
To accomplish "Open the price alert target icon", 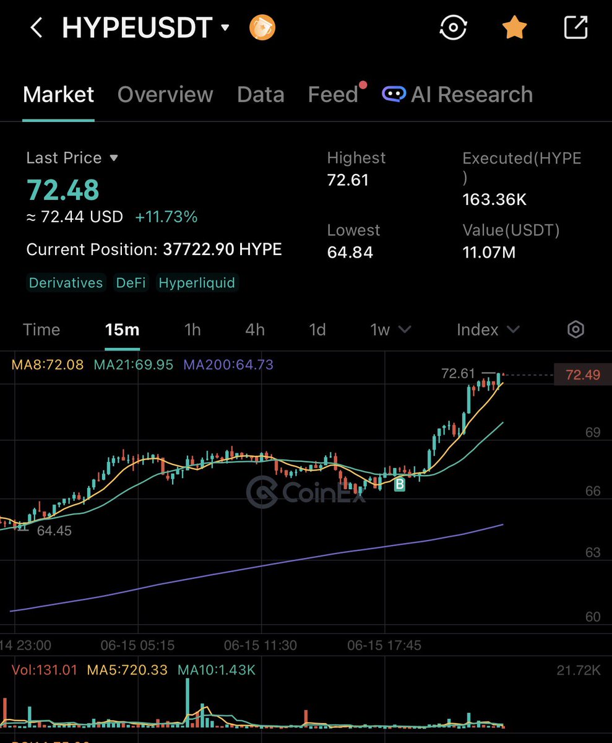I will click(x=453, y=28).
